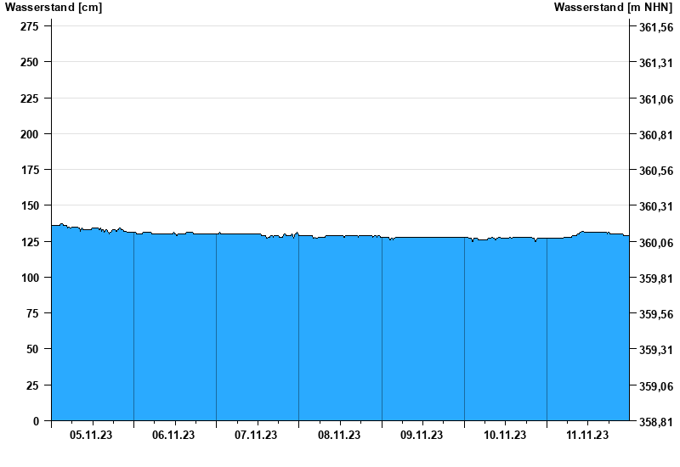
Task: Click the 360,06 label on the right axis
Action: 654,243
